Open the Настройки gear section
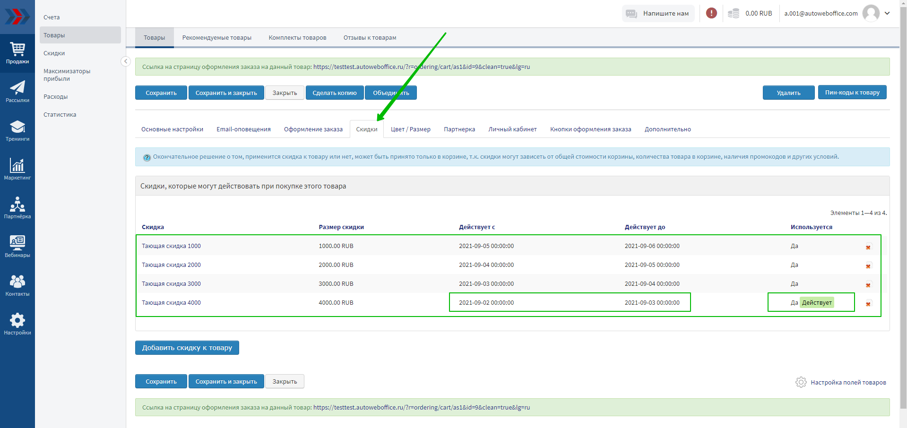907x428 pixels. coord(17,324)
